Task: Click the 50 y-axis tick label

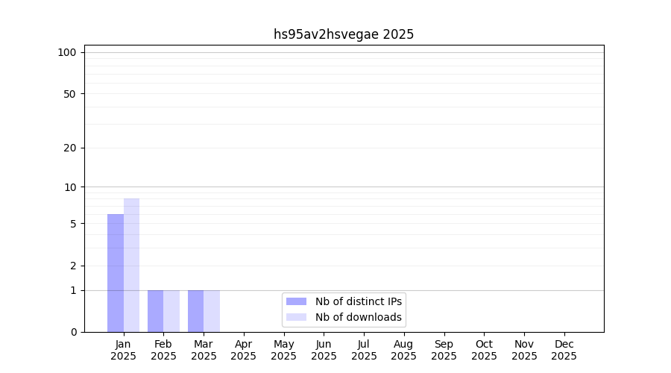Action: pyautogui.click(x=69, y=94)
